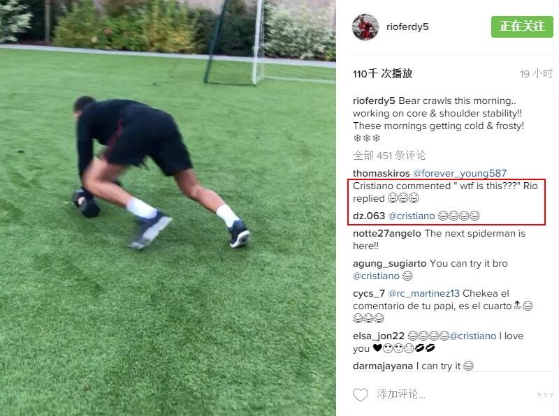Image resolution: width=559 pixels, height=416 pixels.
Task: Open the @forever_young587 mention
Action: point(460,174)
